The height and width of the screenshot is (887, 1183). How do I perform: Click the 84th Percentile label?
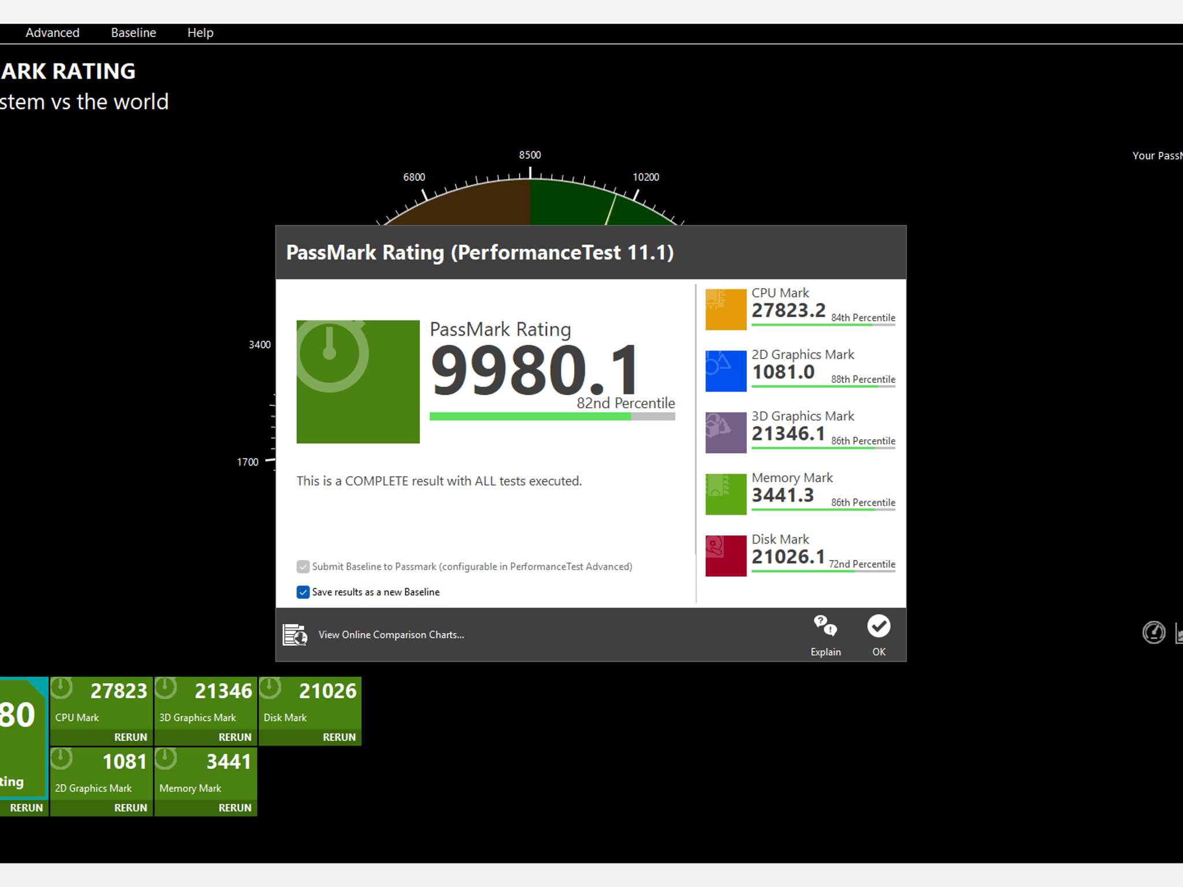click(x=863, y=318)
